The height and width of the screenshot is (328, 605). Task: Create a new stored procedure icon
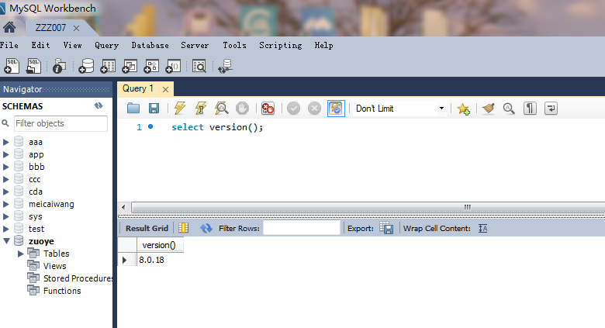[x=151, y=66]
